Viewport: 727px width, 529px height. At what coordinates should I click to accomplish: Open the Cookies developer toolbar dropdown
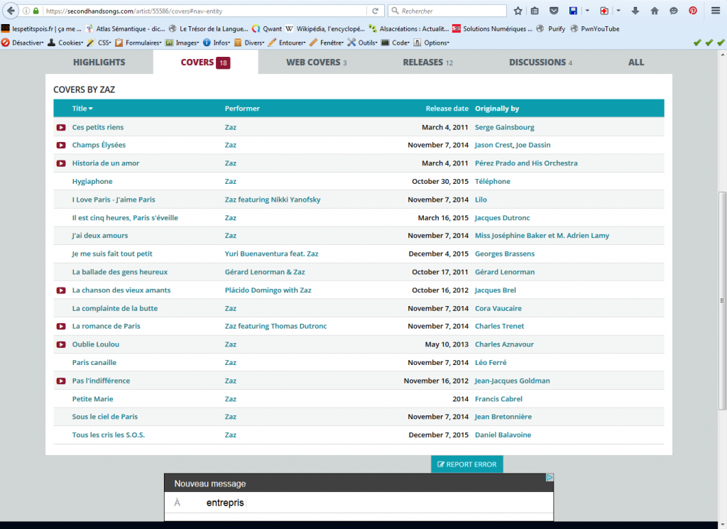[x=70, y=43]
